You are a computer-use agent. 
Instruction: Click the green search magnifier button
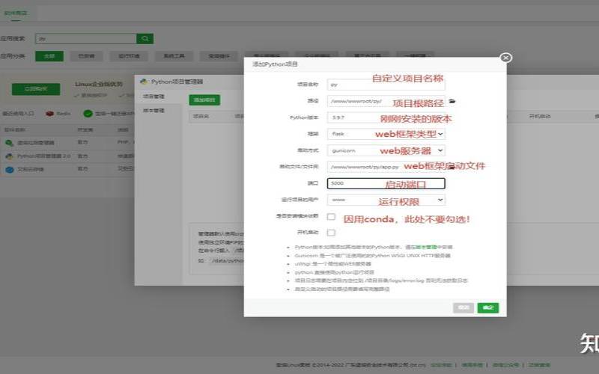pyautogui.click(x=145, y=39)
